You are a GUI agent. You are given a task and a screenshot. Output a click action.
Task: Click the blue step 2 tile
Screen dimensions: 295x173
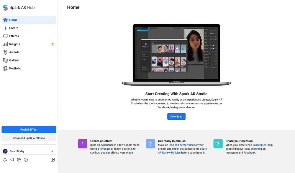tap(150, 144)
